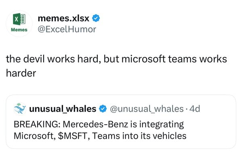Click the word "Microsoft," in the quoted tweet
The width and height of the screenshot is (242, 157).
[x=35, y=136]
